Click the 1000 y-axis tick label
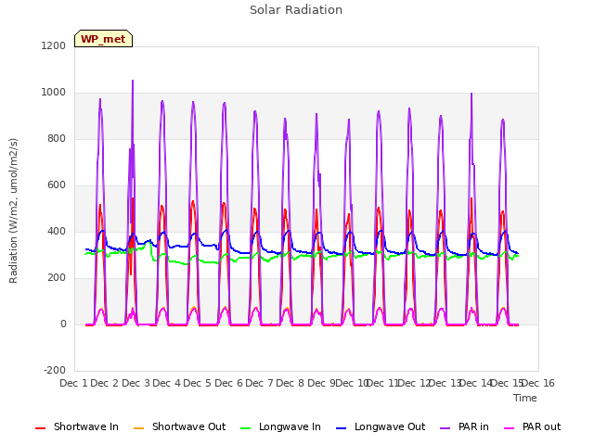 (54, 93)
